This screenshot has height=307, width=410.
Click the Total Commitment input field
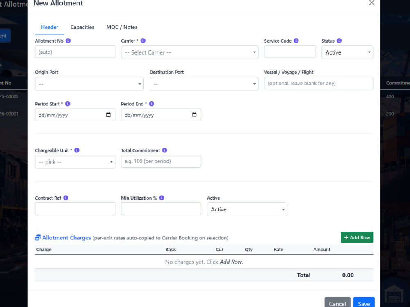pos(161,161)
